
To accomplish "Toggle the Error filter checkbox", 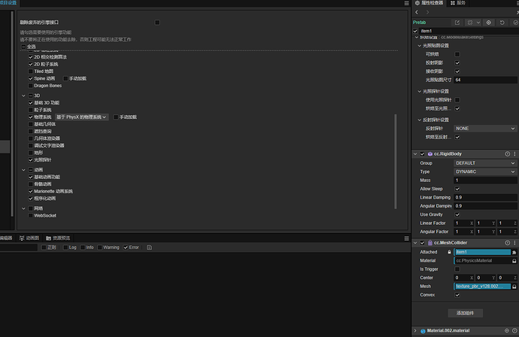I will 126,247.
